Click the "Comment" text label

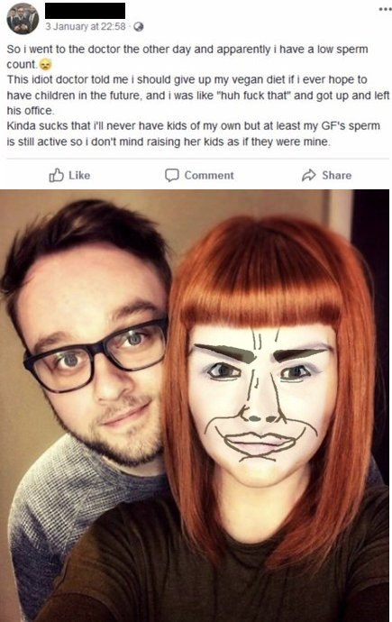click(x=209, y=176)
